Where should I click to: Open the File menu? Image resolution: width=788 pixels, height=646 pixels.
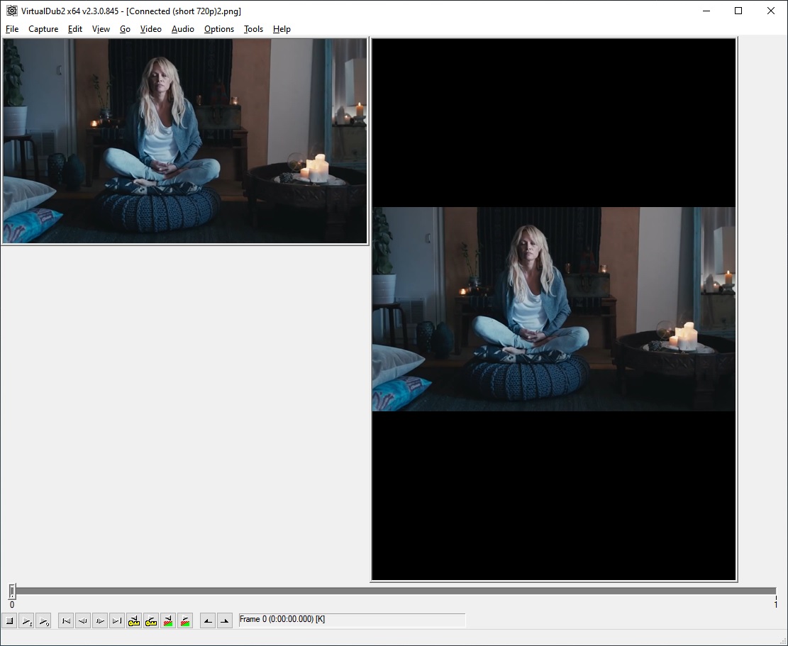[x=12, y=29]
